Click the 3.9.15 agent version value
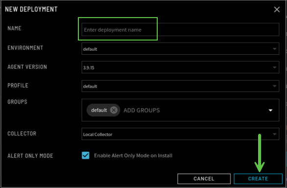Viewport: 287px width, 188px height. (x=89, y=68)
